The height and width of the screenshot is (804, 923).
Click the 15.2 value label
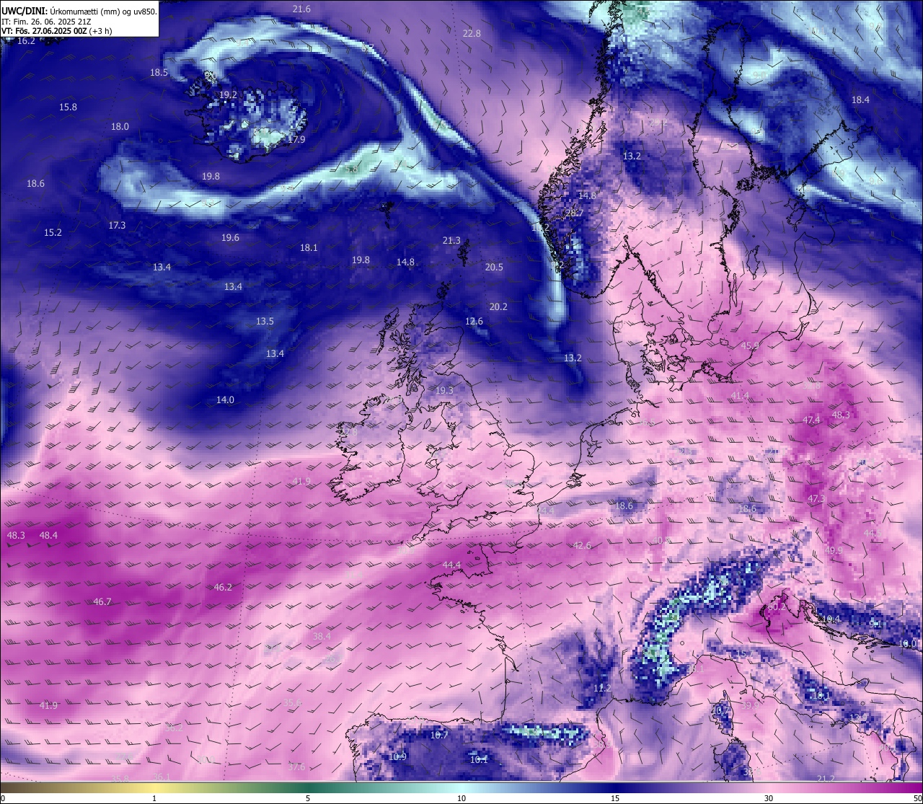53,232
